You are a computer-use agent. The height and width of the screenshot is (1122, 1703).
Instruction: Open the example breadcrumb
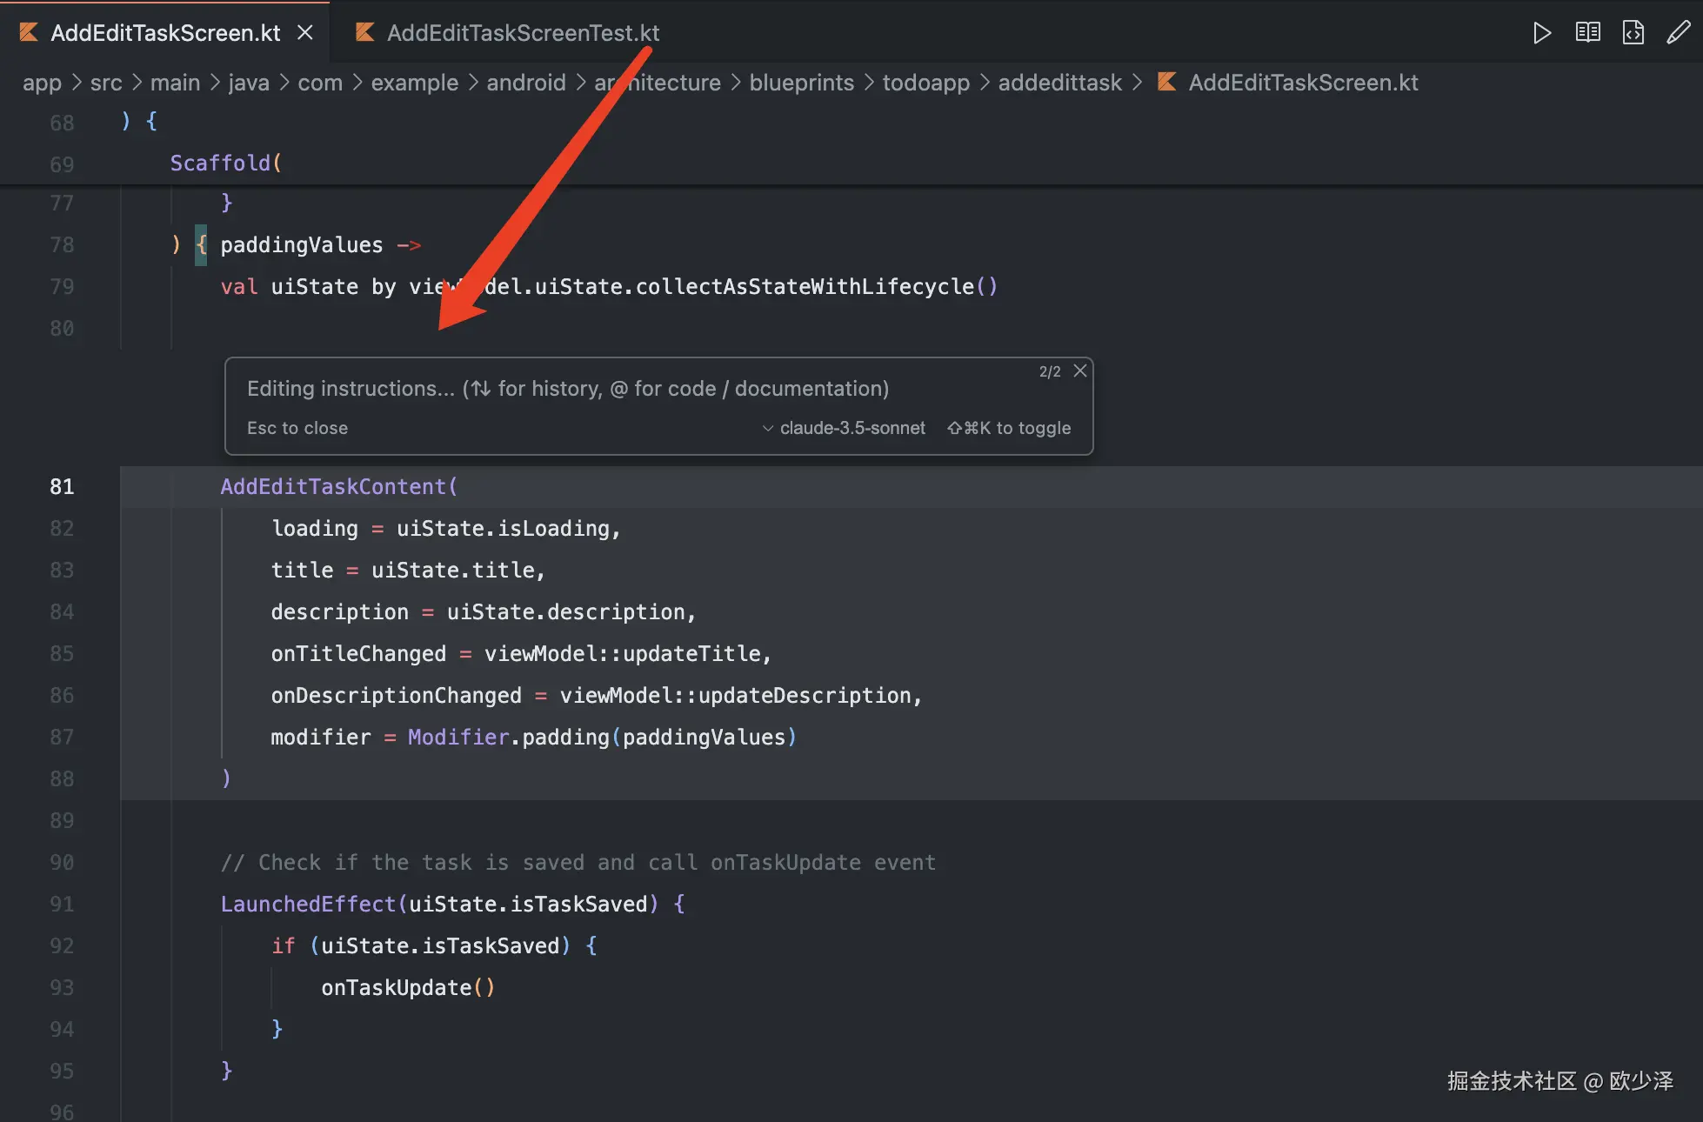point(415,83)
